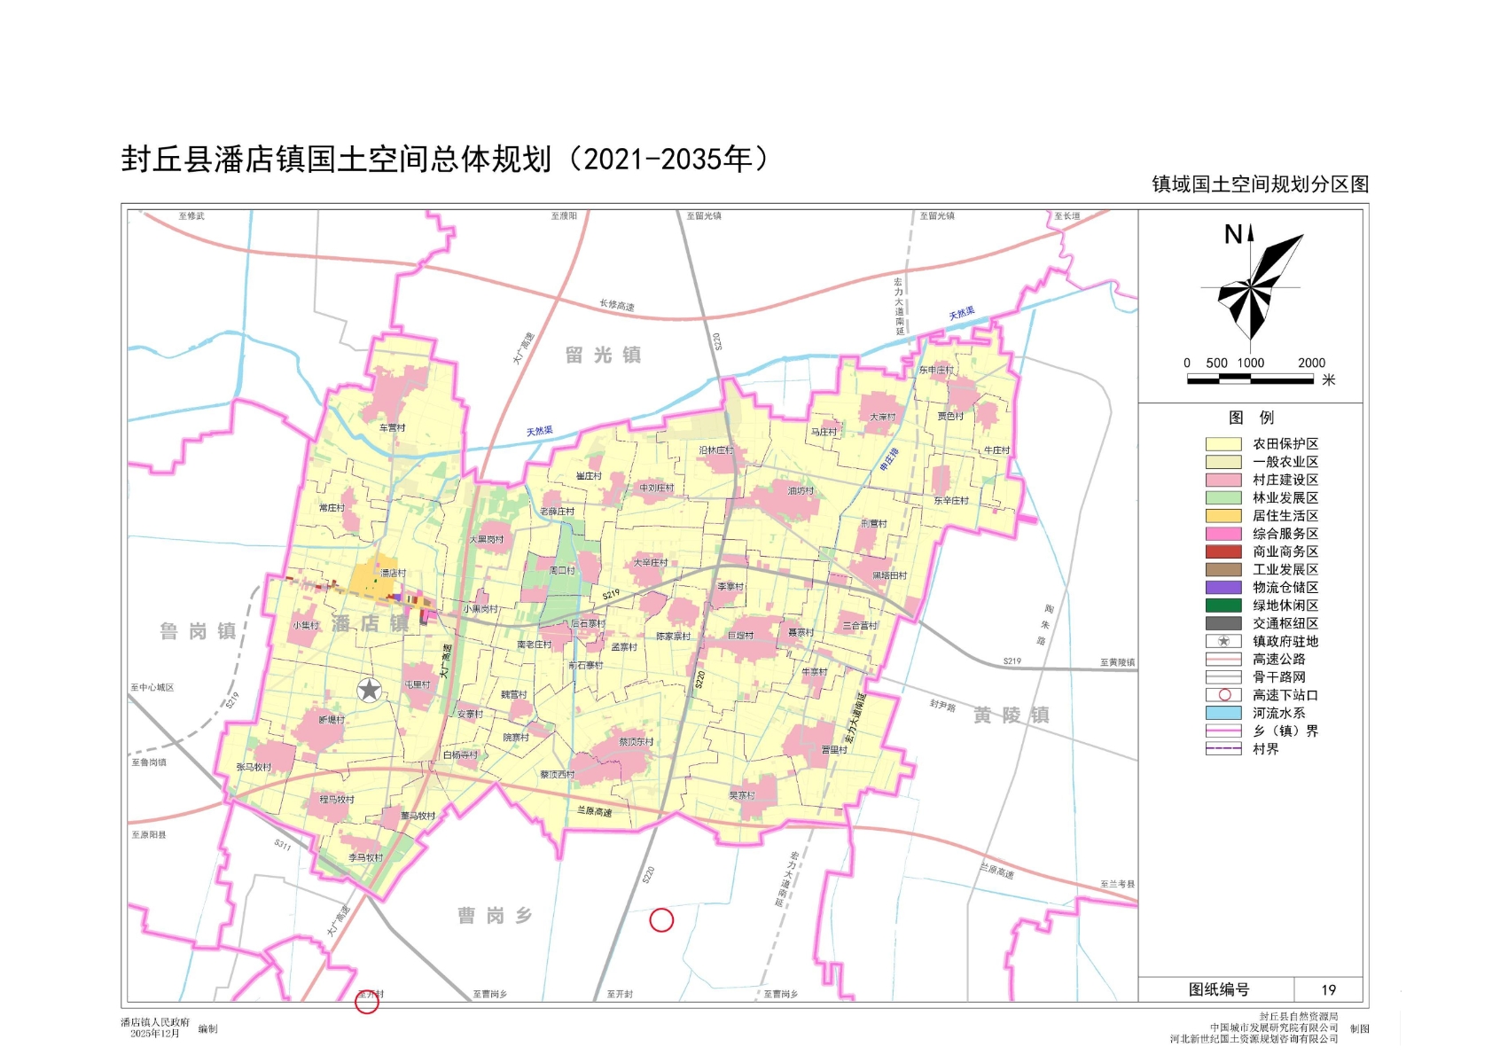Select the 河流水系 blue legend swatch
This screenshot has width=1492, height=1055.
[1223, 713]
